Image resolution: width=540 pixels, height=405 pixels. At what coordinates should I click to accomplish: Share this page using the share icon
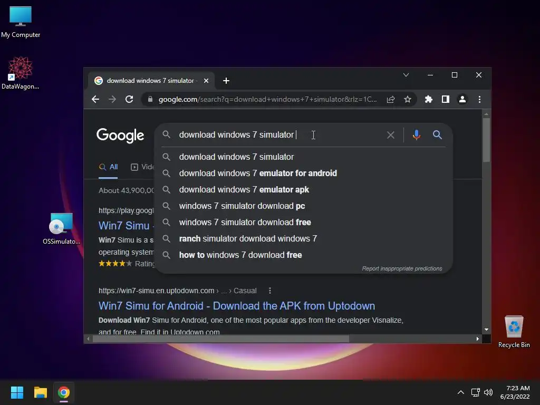click(x=391, y=100)
